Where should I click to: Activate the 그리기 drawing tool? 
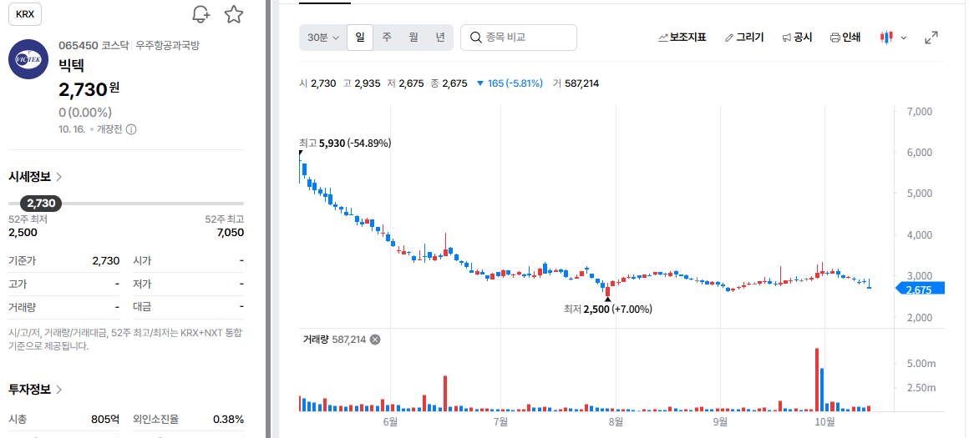tap(744, 38)
